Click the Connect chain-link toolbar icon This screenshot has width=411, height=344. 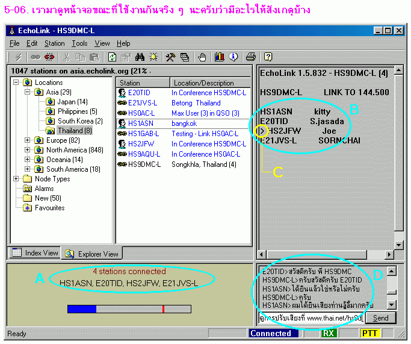(36, 57)
